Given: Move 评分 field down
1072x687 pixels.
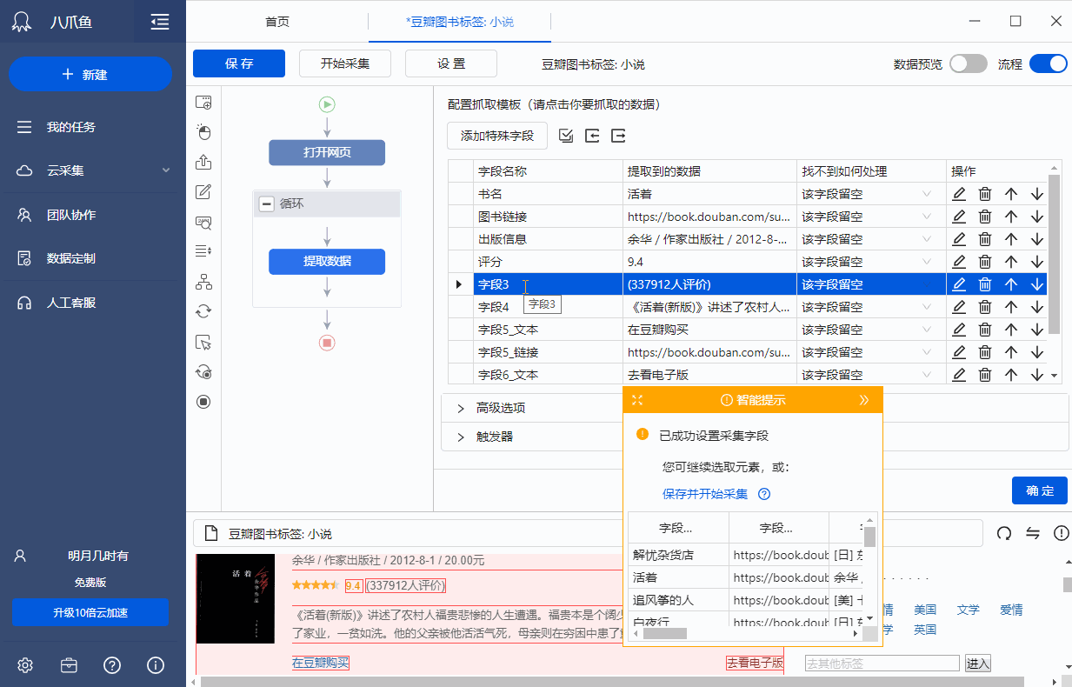Looking at the screenshot, I should [1037, 262].
